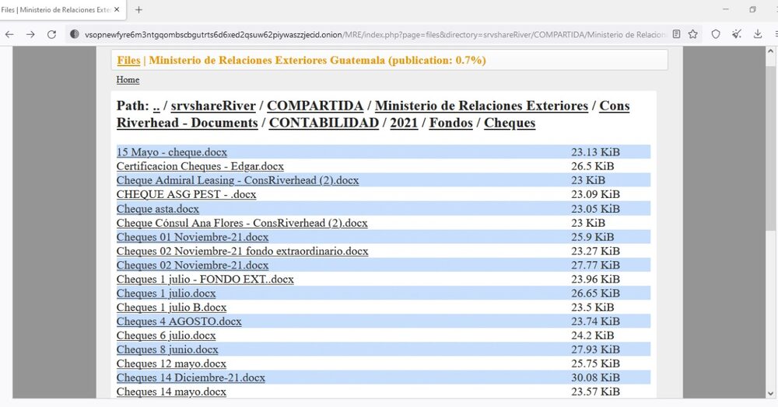Toggle reader view in address bar

[x=676, y=34]
